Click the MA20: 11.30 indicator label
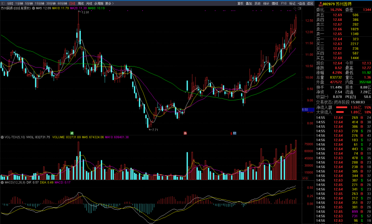The height and width of the screenshot is (224, 372). click(78, 8)
